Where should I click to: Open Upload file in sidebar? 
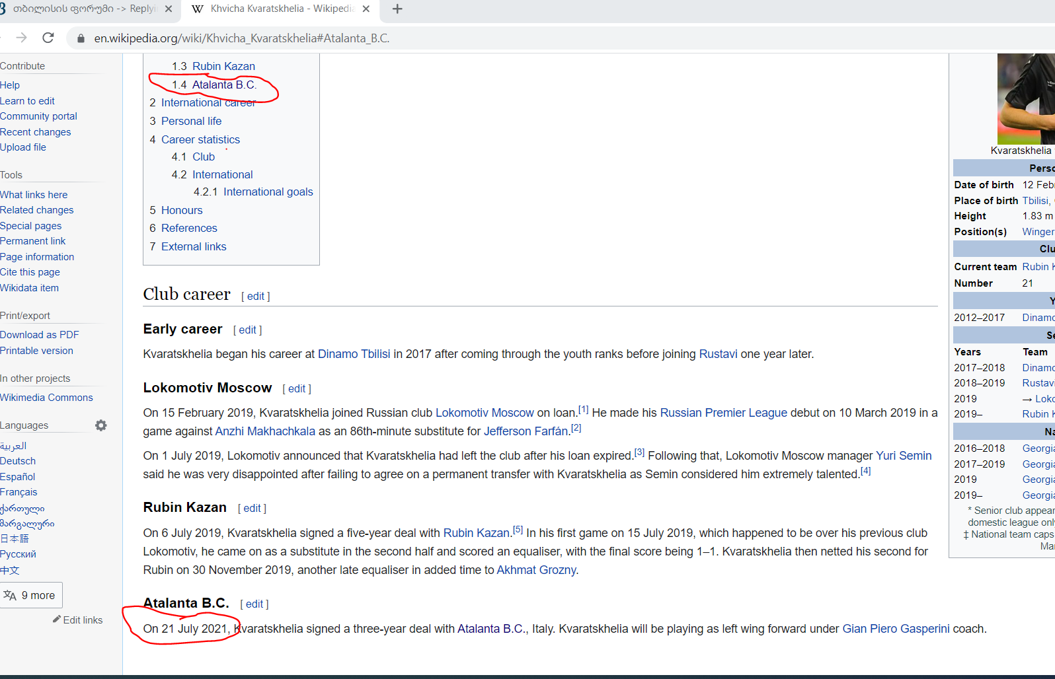pos(23,147)
